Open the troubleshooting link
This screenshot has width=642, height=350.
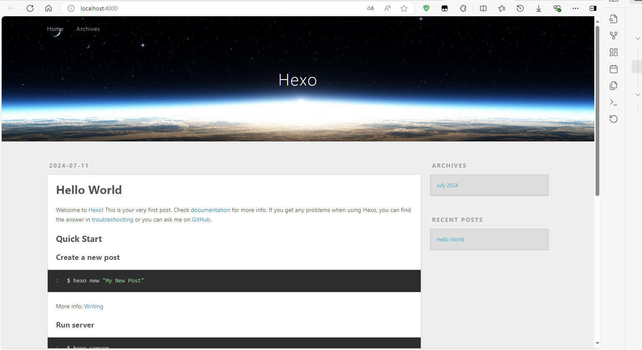[113, 219]
